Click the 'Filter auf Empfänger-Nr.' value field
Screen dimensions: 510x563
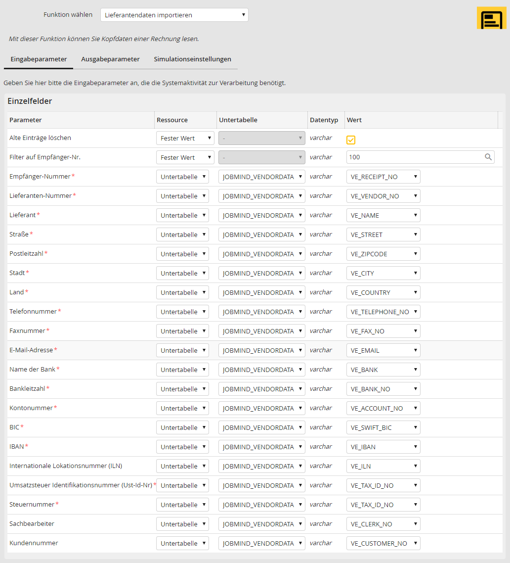click(x=414, y=157)
